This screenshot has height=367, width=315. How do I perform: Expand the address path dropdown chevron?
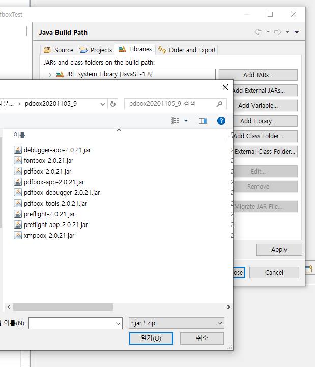[102, 104]
